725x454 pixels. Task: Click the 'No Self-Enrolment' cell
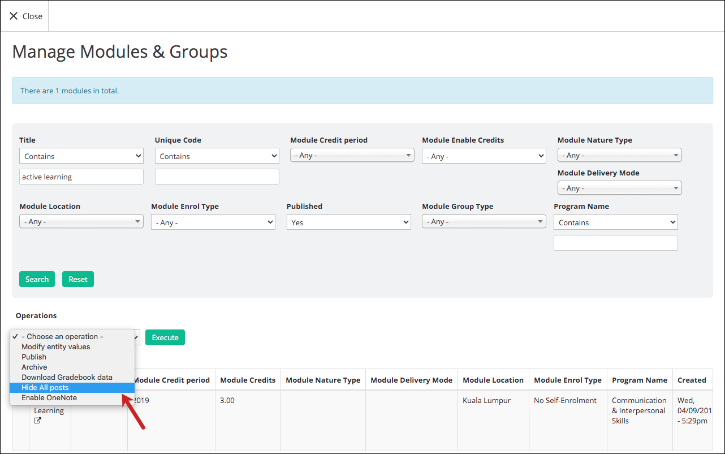(566, 400)
